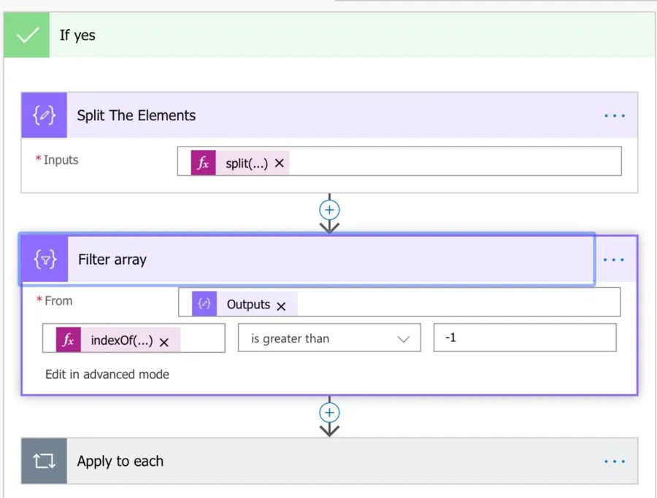The height and width of the screenshot is (498, 657).
Task: Click the fx icon on the split(...) token
Action: 204,164
